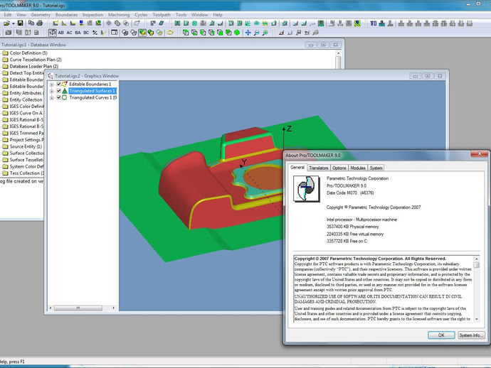This screenshot has height=368, width=491.
Task: Open the Machining menu
Action: coord(119,15)
